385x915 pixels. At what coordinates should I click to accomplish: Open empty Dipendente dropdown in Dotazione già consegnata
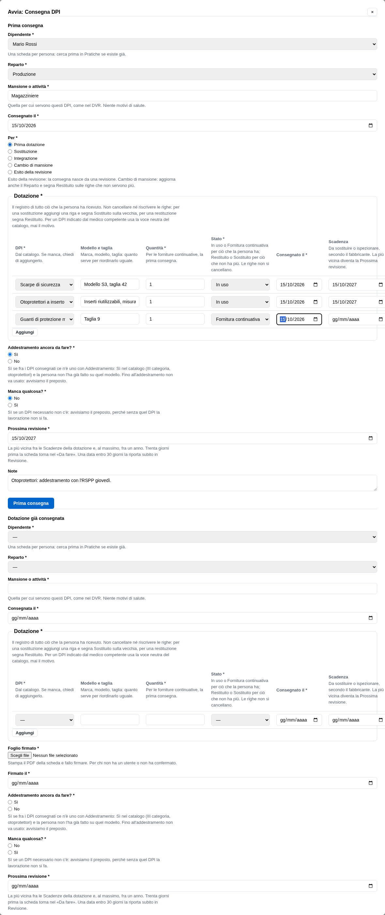tap(192, 537)
